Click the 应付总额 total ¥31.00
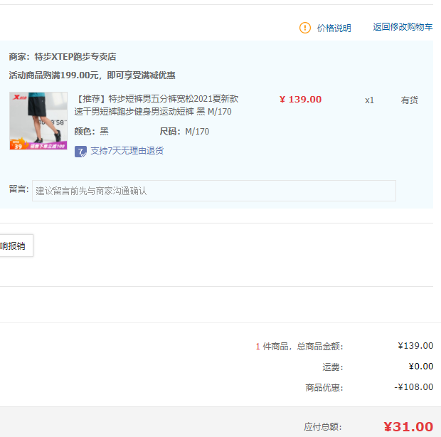 tap(408, 427)
